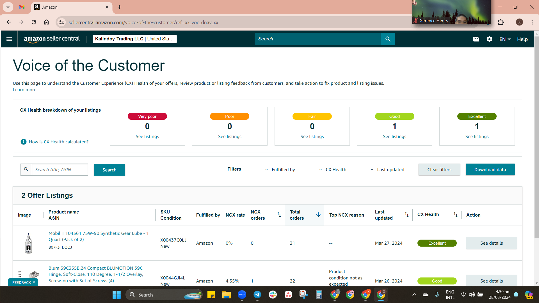Click the Amazon Seller Central logo

pyautogui.click(x=52, y=39)
